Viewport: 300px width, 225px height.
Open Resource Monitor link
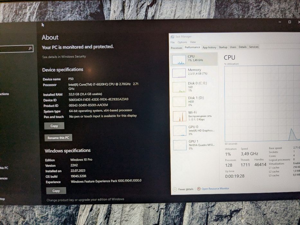point(215,188)
